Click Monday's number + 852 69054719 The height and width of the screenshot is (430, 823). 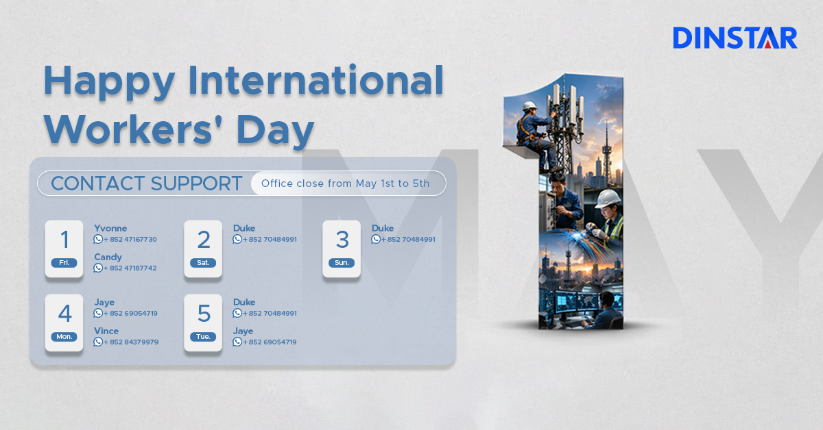pyautogui.click(x=130, y=314)
